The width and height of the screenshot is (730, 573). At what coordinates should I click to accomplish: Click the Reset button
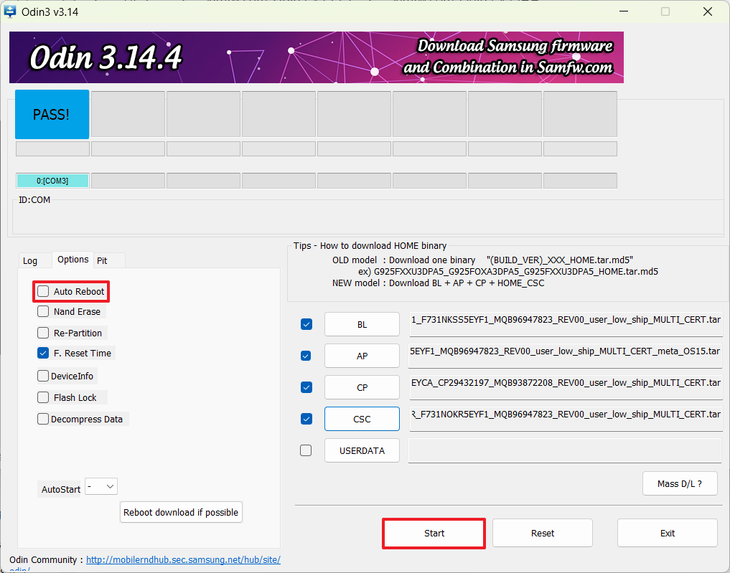(543, 534)
